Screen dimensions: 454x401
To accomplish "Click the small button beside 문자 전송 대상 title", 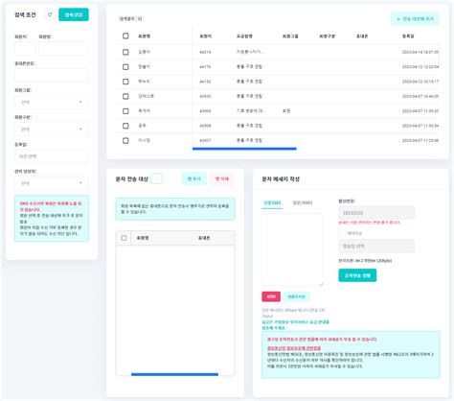I will point(156,178).
